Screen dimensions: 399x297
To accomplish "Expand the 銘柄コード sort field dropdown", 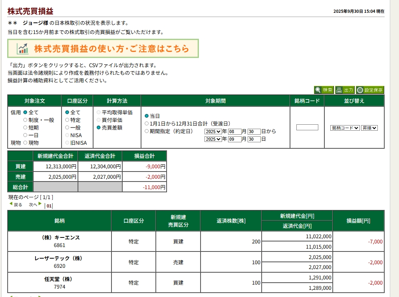I will pyautogui.click(x=345, y=128).
